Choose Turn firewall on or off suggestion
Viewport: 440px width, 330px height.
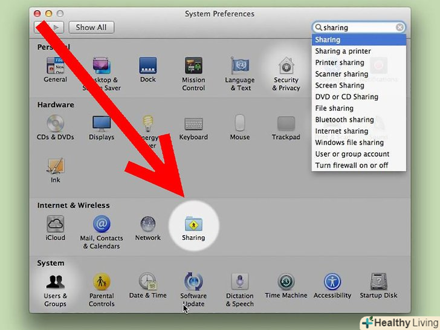point(358,165)
